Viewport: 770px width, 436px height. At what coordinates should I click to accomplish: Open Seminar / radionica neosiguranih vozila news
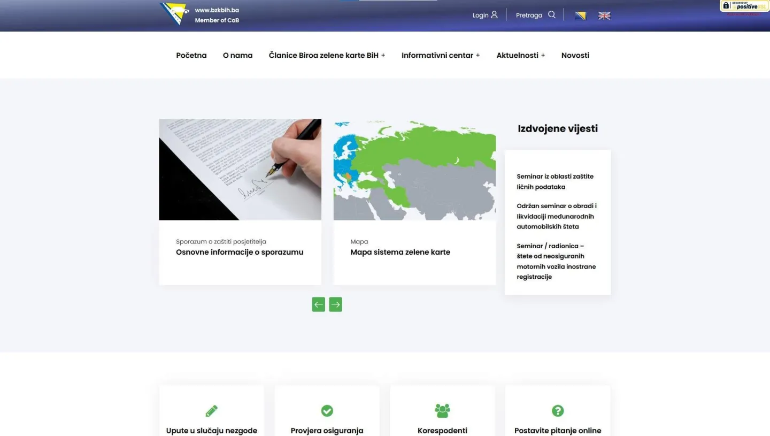[556, 261]
